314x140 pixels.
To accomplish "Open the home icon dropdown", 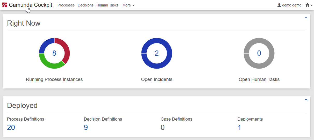I will tap(309, 5).
